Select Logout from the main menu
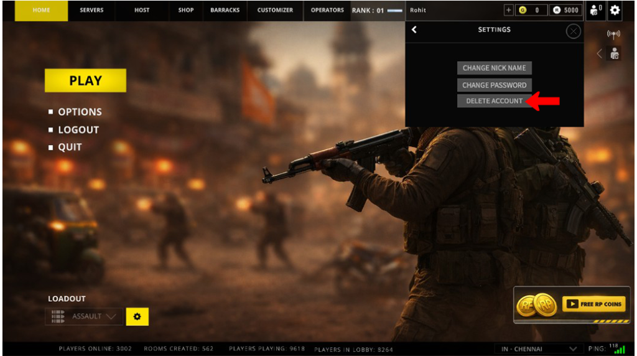The image size is (637, 356). pos(78,129)
